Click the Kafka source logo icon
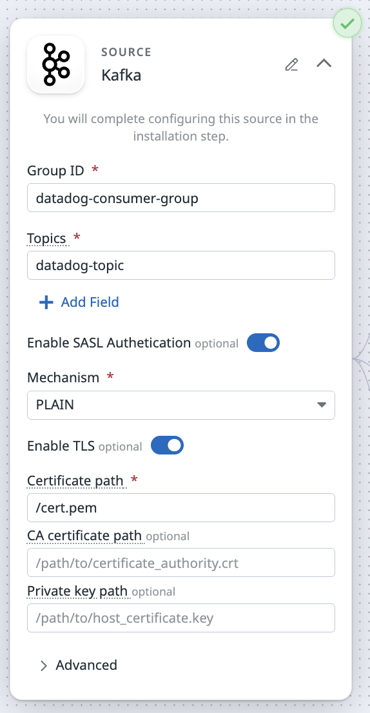 [x=56, y=64]
